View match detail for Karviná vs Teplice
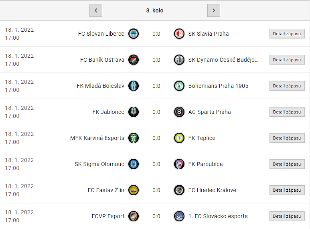This screenshot has height=229, width=310. coord(287,138)
